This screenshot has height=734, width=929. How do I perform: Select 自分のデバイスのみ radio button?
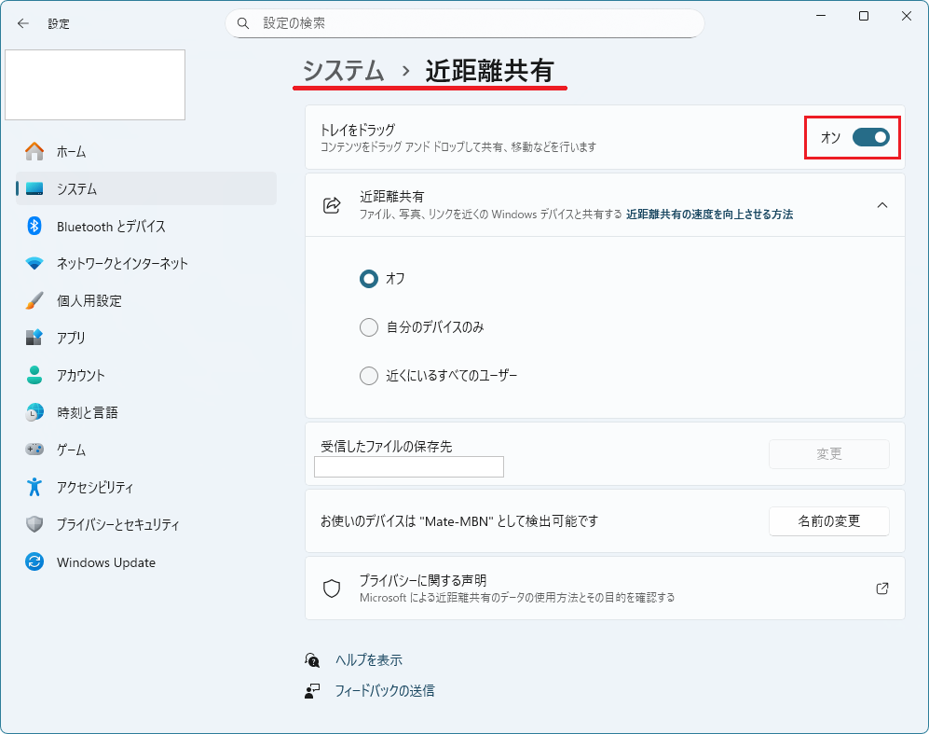pyautogui.click(x=369, y=327)
